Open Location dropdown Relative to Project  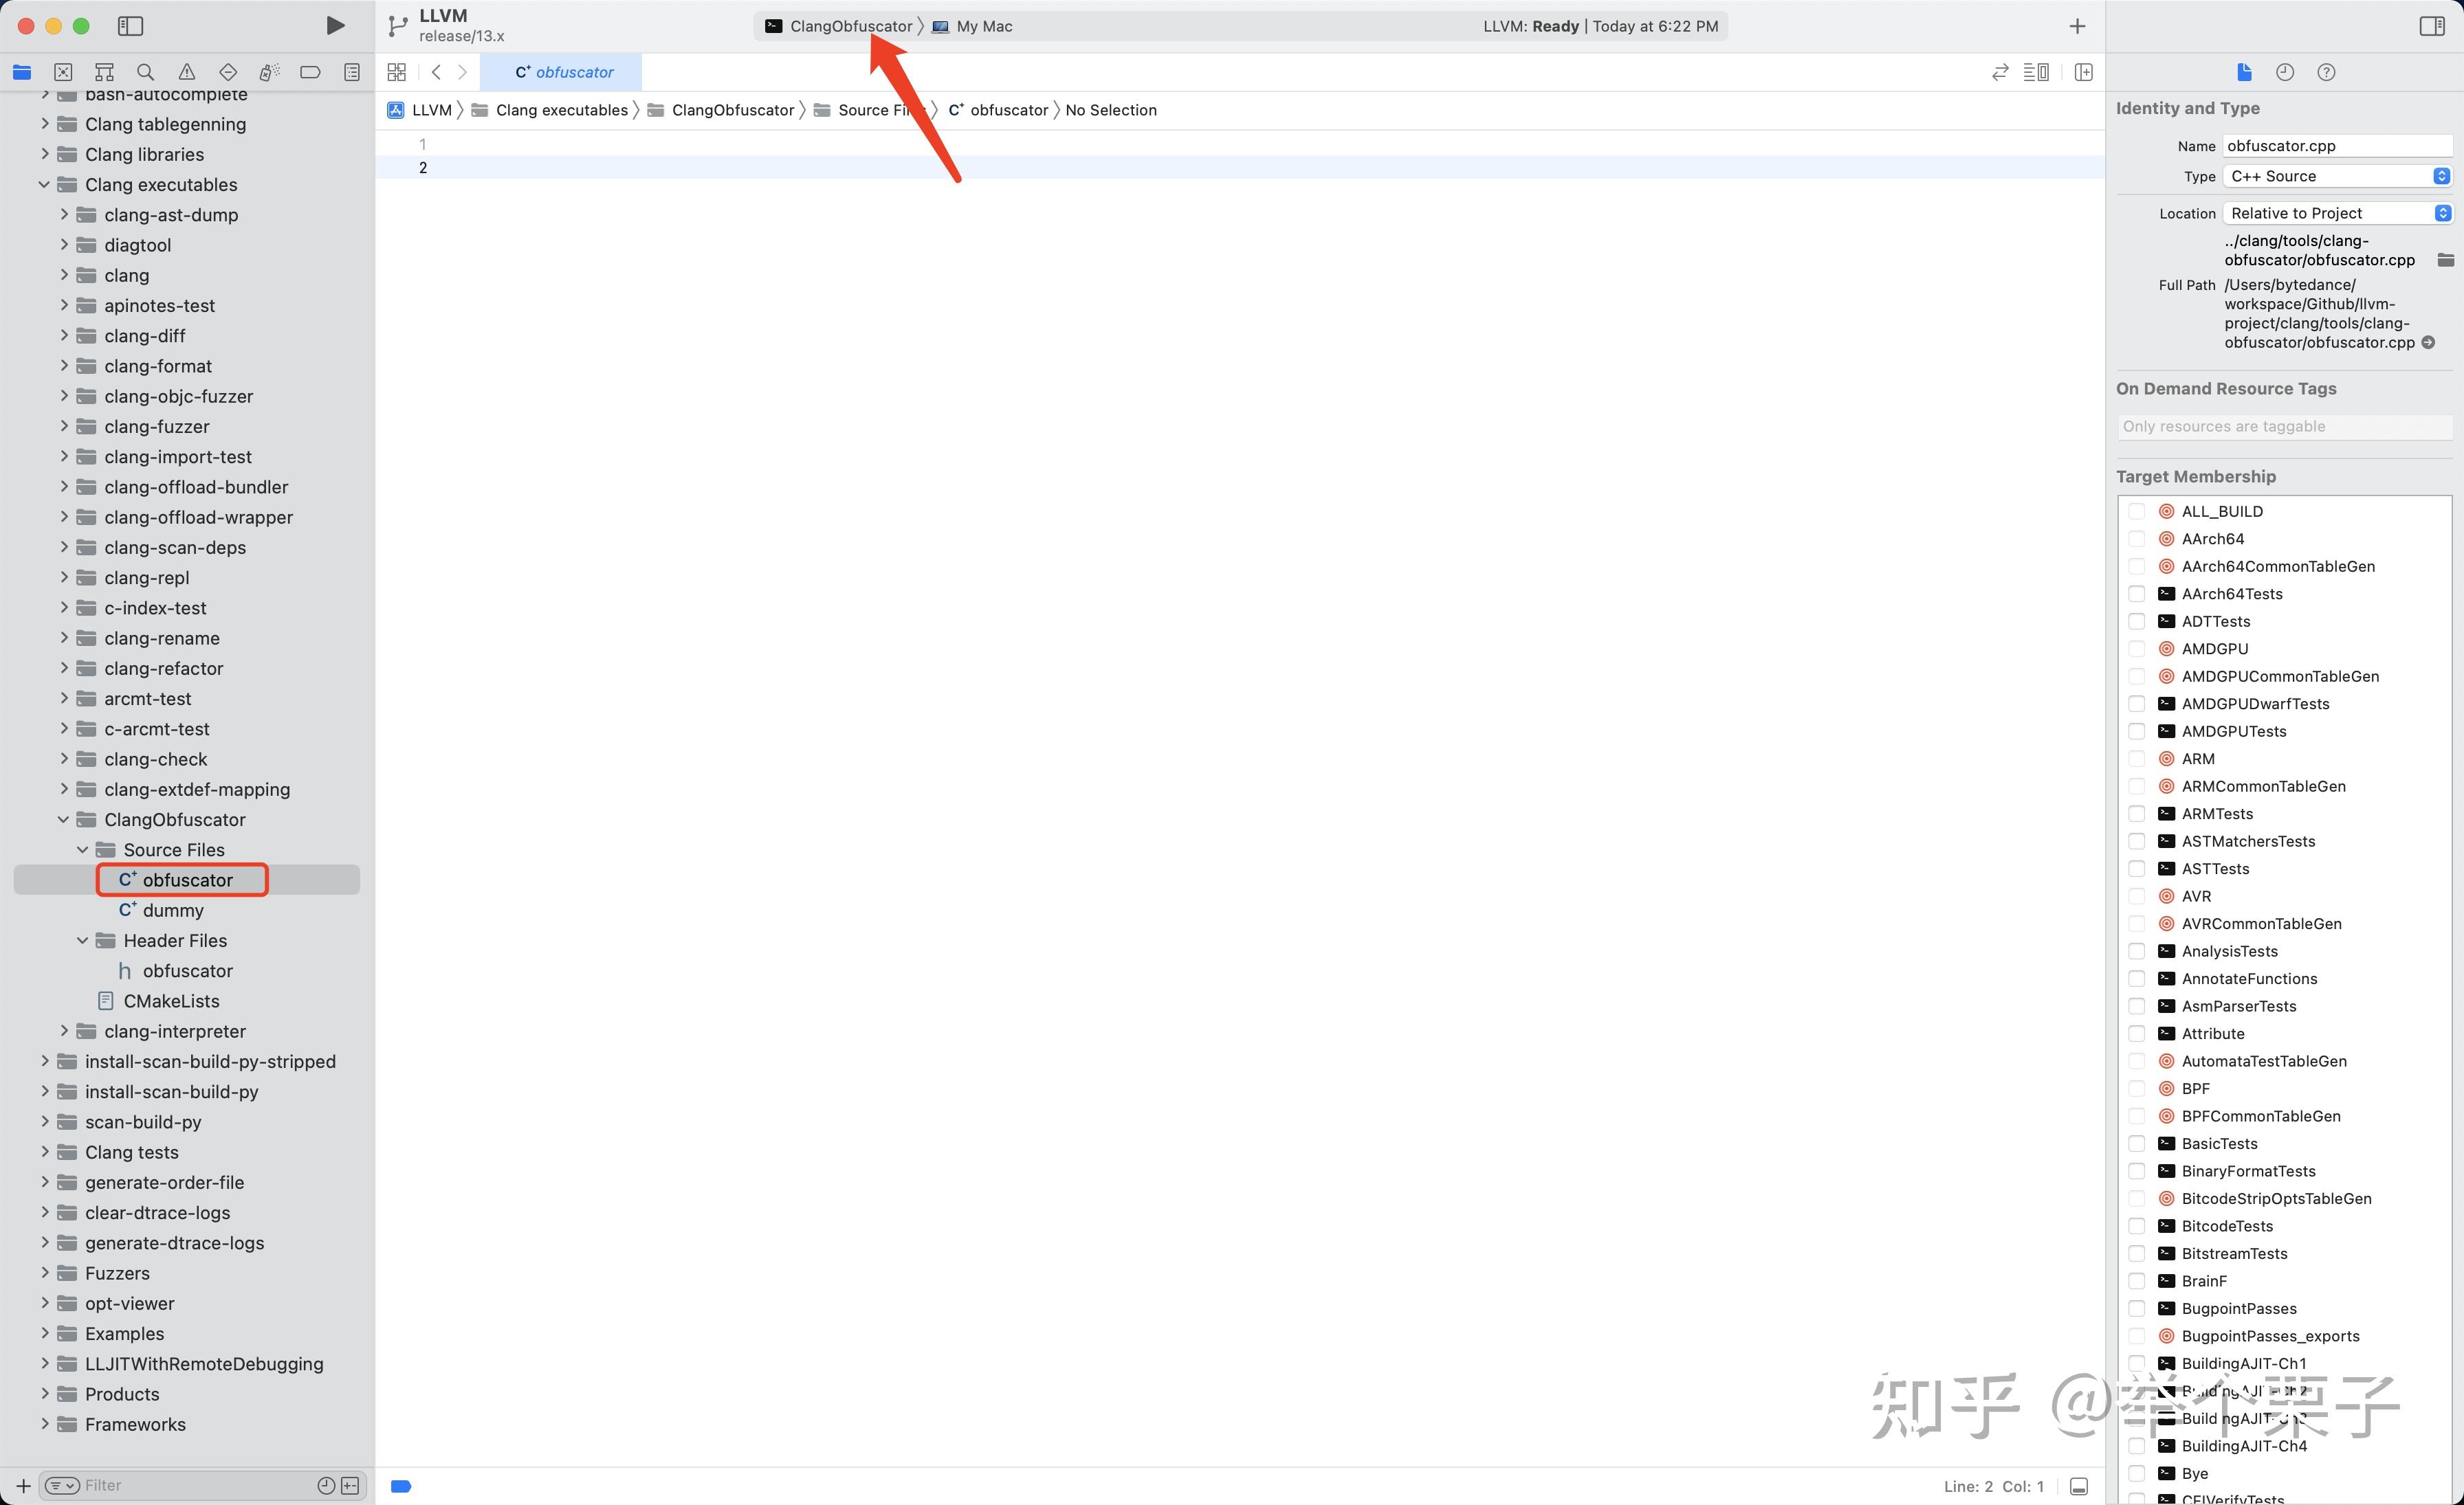pos(2338,213)
